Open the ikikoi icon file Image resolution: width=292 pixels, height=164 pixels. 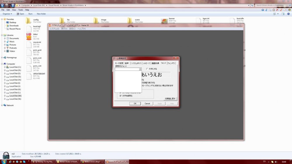pos(29,36)
